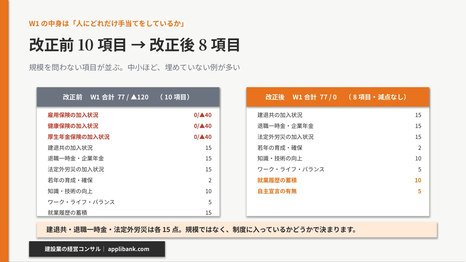Screen dimensions: 466x262
Task: Select the orange score 5 for 自主宣言の有無
Action: [420, 191]
